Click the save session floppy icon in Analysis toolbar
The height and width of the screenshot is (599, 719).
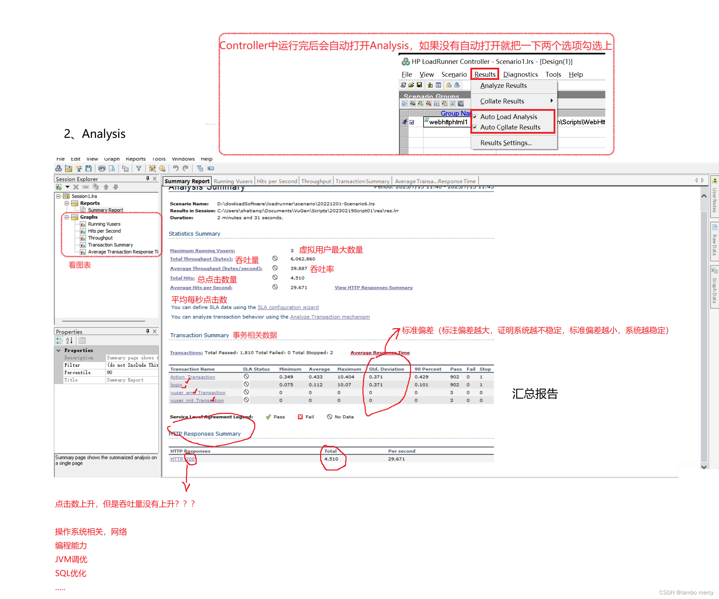88,168
